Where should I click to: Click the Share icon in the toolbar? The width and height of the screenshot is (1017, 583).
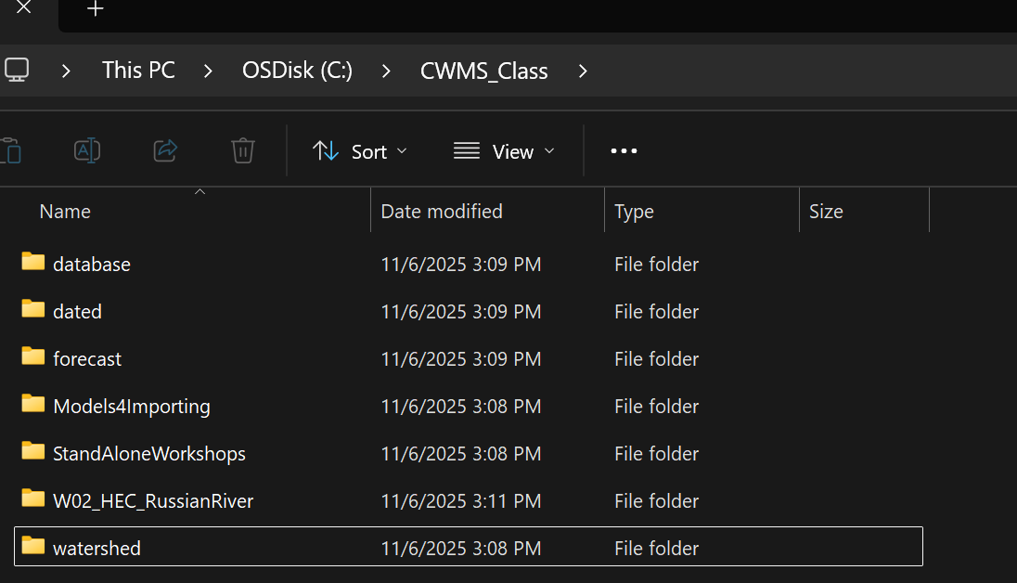pyautogui.click(x=165, y=150)
